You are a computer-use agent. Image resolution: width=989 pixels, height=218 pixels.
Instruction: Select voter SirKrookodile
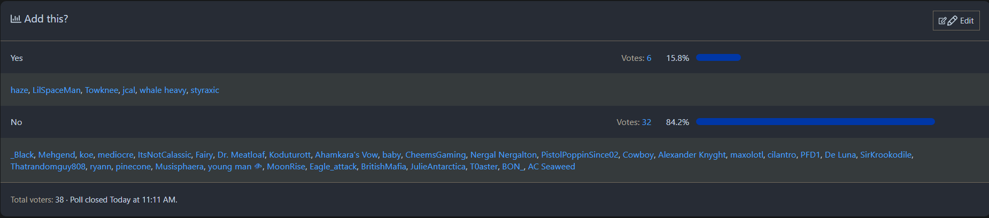click(x=885, y=155)
